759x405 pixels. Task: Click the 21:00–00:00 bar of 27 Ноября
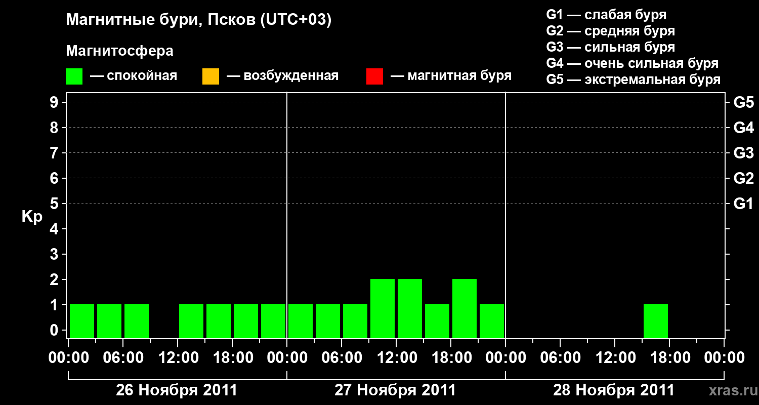[x=492, y=321]
